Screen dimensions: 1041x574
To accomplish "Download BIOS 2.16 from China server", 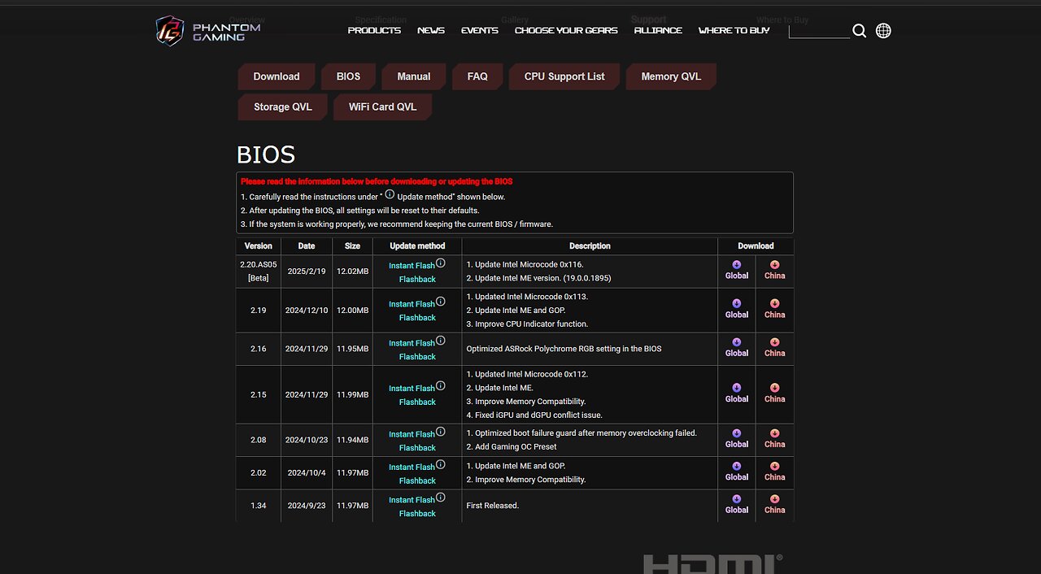I will coord(775,348).
